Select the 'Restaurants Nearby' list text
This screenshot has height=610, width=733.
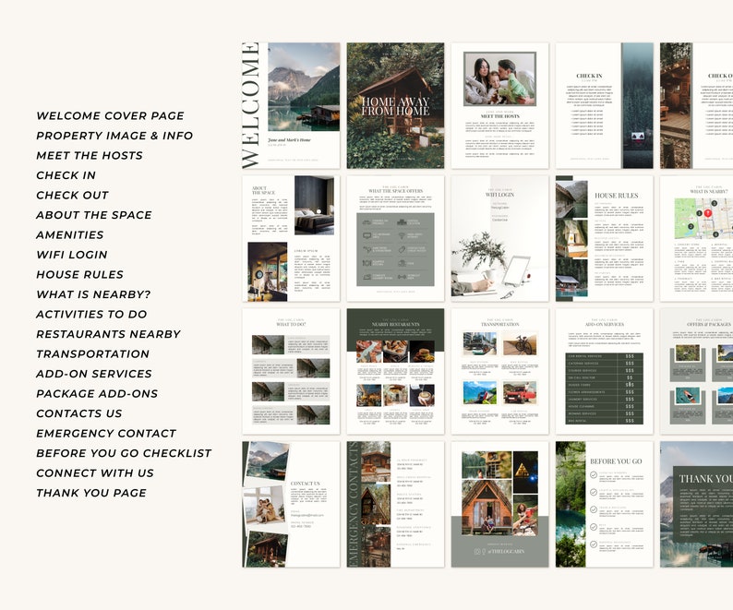108,334
